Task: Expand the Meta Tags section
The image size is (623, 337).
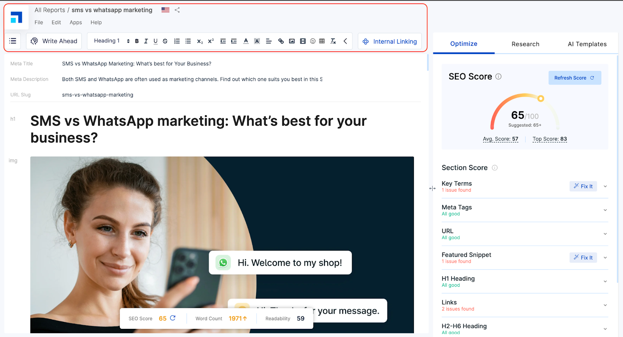Action: coord(605,210)
